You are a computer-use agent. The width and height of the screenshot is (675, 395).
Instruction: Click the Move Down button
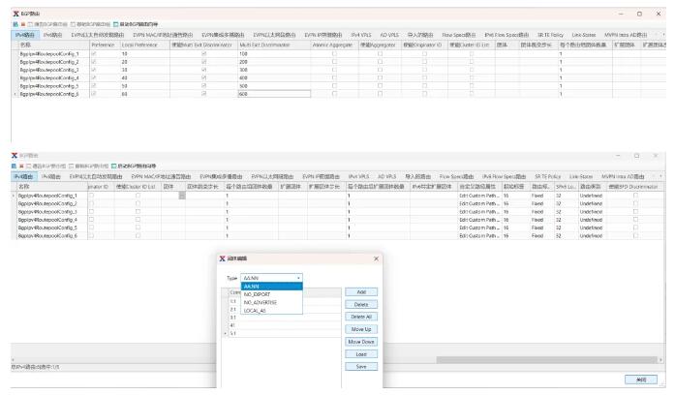click(x=360, y=342)
